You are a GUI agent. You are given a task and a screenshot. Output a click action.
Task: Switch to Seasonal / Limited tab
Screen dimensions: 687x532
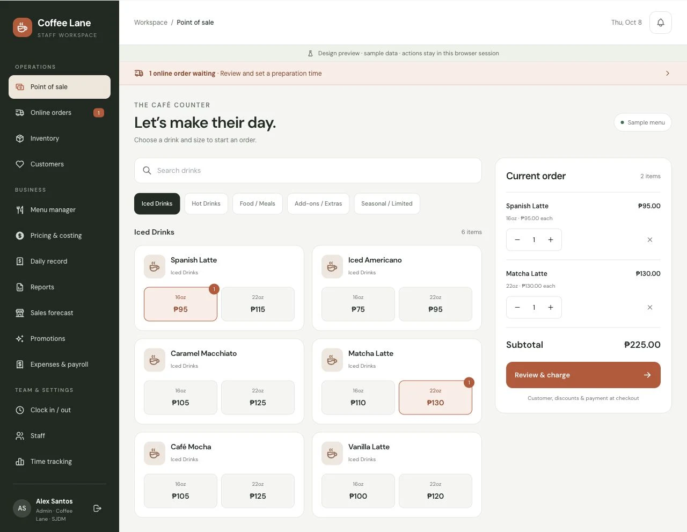(x=387, y=204)
